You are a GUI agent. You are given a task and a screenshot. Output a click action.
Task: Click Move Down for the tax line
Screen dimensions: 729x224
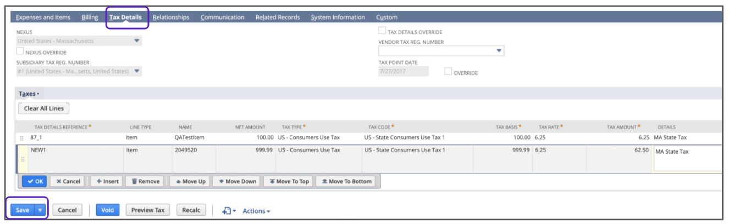(237, 181)
